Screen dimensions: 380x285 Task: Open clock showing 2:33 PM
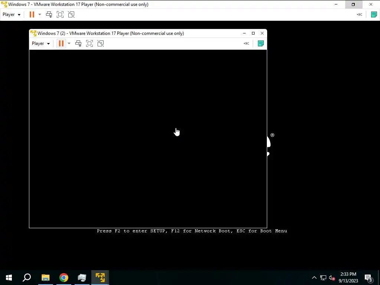348,278
